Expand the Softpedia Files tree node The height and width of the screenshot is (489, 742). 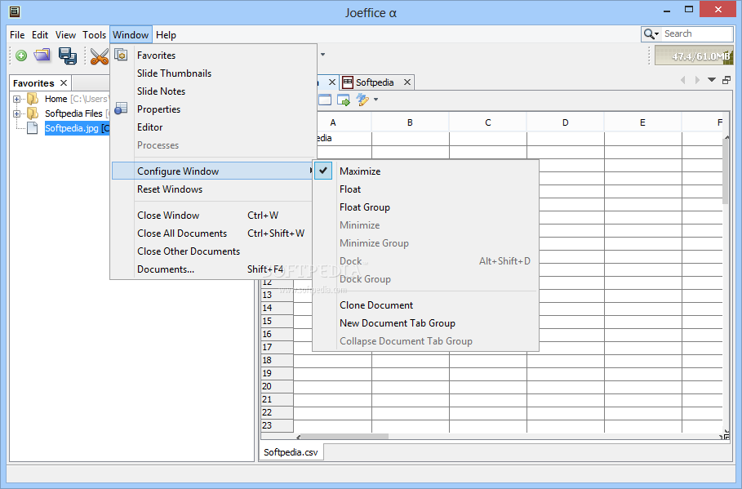[16, 113]
